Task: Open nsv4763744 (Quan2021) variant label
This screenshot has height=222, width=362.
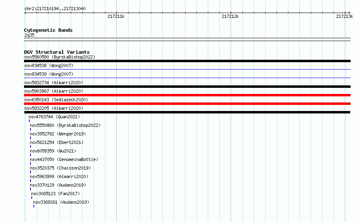Action: (54, 117)
